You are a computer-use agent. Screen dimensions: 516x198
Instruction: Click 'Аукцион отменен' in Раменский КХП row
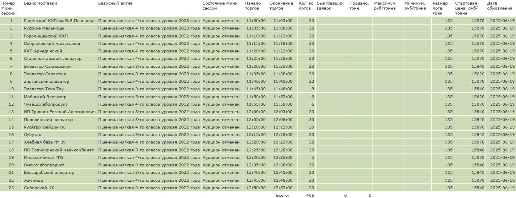point(223,20)
